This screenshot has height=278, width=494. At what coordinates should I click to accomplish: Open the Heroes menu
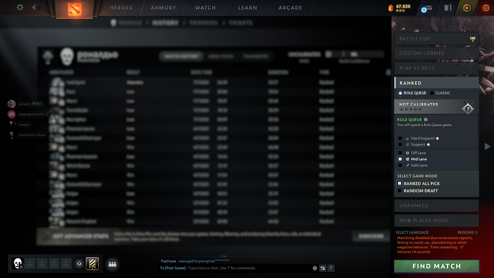(x=121, y=8)
